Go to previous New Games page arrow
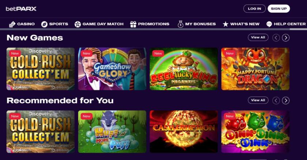This screenshot has height=160, width=307. pos(276,38)
